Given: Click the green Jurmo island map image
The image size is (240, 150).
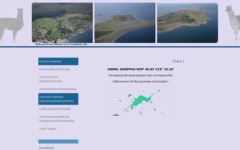Looking at the screenshot, I should tap(140, 102).
